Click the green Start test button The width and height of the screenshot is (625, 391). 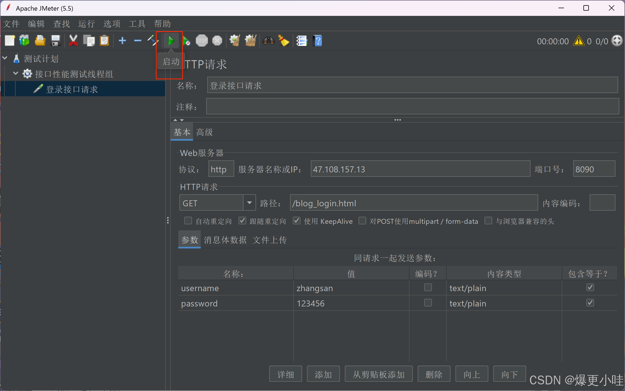pyautogui.click(x=171, y=41)
